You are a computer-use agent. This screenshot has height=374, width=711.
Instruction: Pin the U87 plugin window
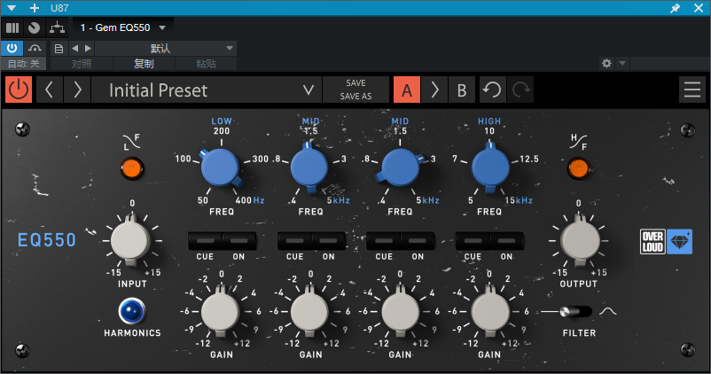pos(675,8)
